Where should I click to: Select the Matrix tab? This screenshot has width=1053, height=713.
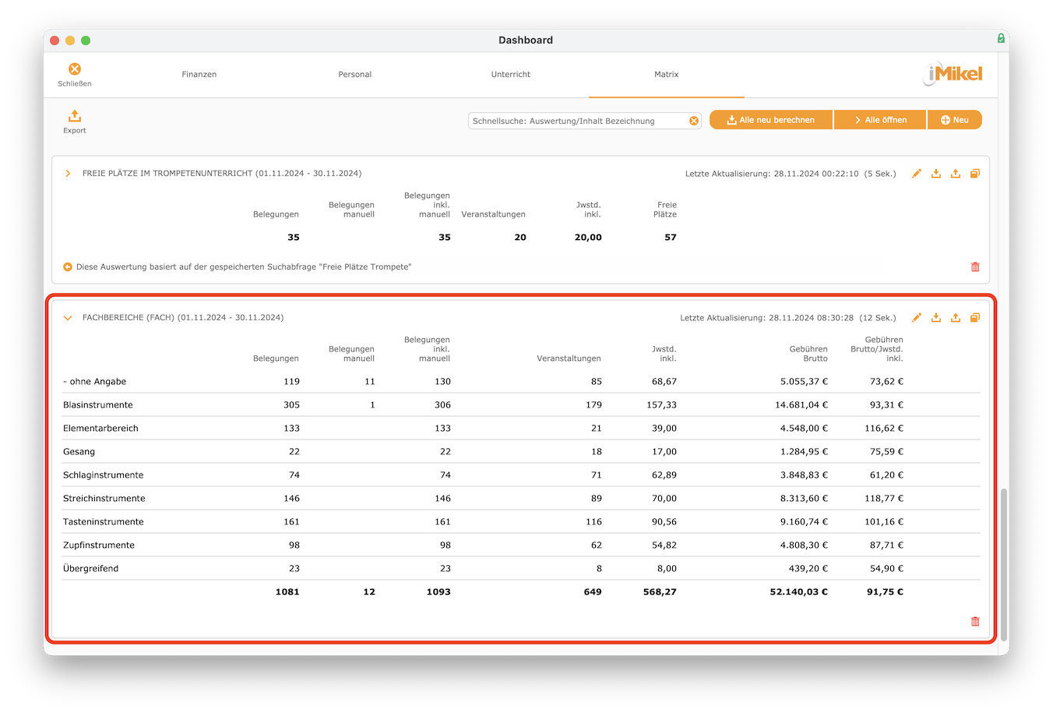click(667, 75)
